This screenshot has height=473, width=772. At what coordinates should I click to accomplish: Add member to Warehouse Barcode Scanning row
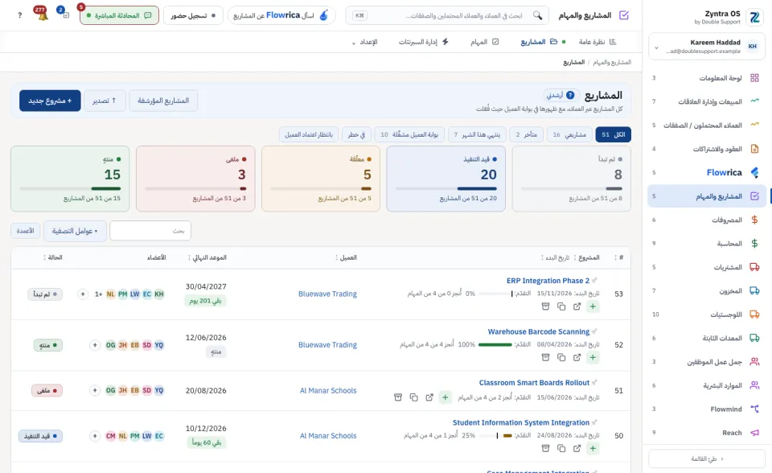point(95,345)
